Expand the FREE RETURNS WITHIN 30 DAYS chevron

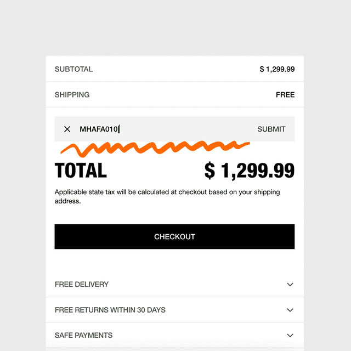290,310
